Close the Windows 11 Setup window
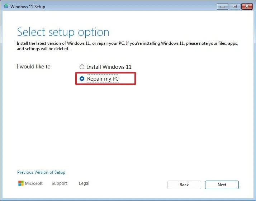The image size is (256, 201). click(x=247, y=6)
